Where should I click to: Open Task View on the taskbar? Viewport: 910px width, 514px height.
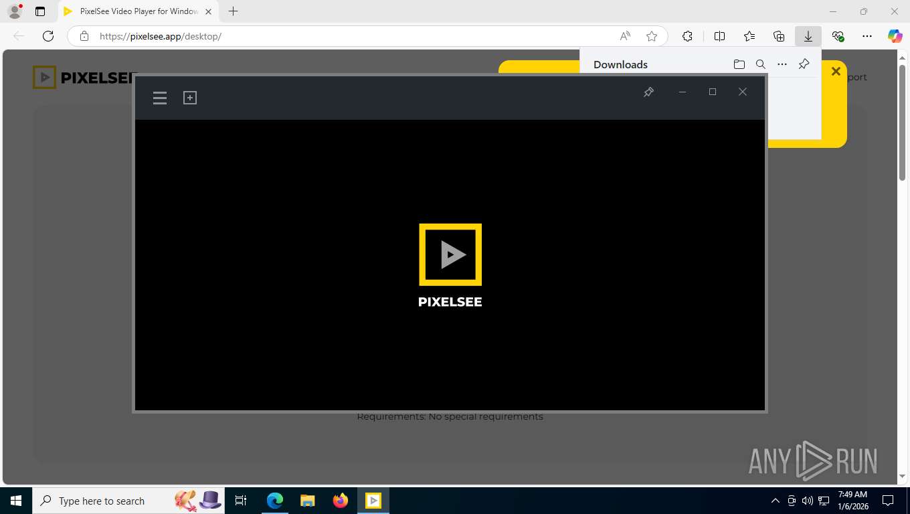click(242, 501)
